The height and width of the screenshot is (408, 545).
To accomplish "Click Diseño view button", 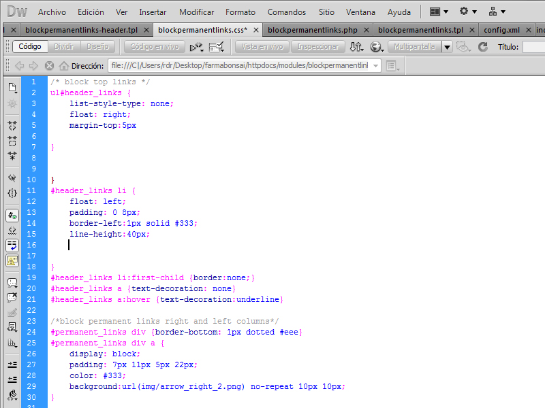I will click(97, 46).
